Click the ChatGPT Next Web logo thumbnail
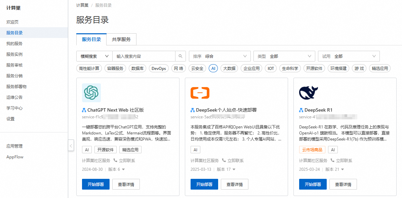Screen dimensions: 402x198 [91, 93]
